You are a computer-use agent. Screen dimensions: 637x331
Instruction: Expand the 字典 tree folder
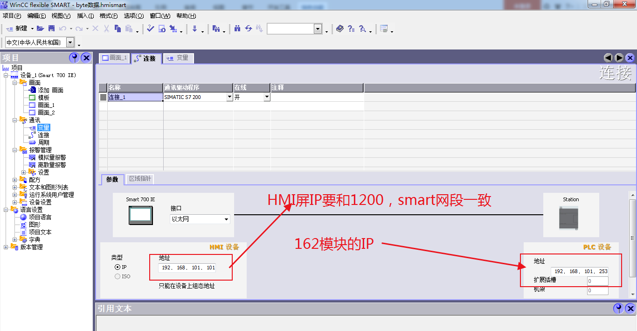[x=14, y=239]
